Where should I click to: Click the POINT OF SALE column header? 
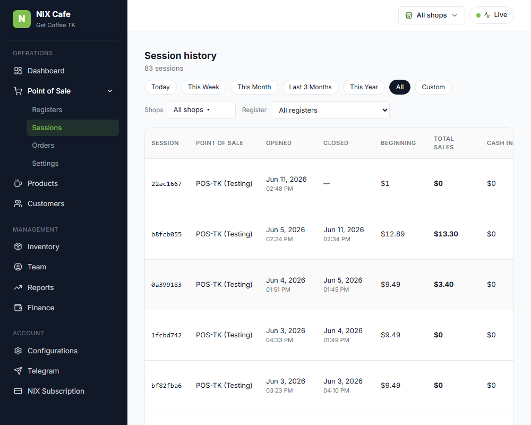219,143
